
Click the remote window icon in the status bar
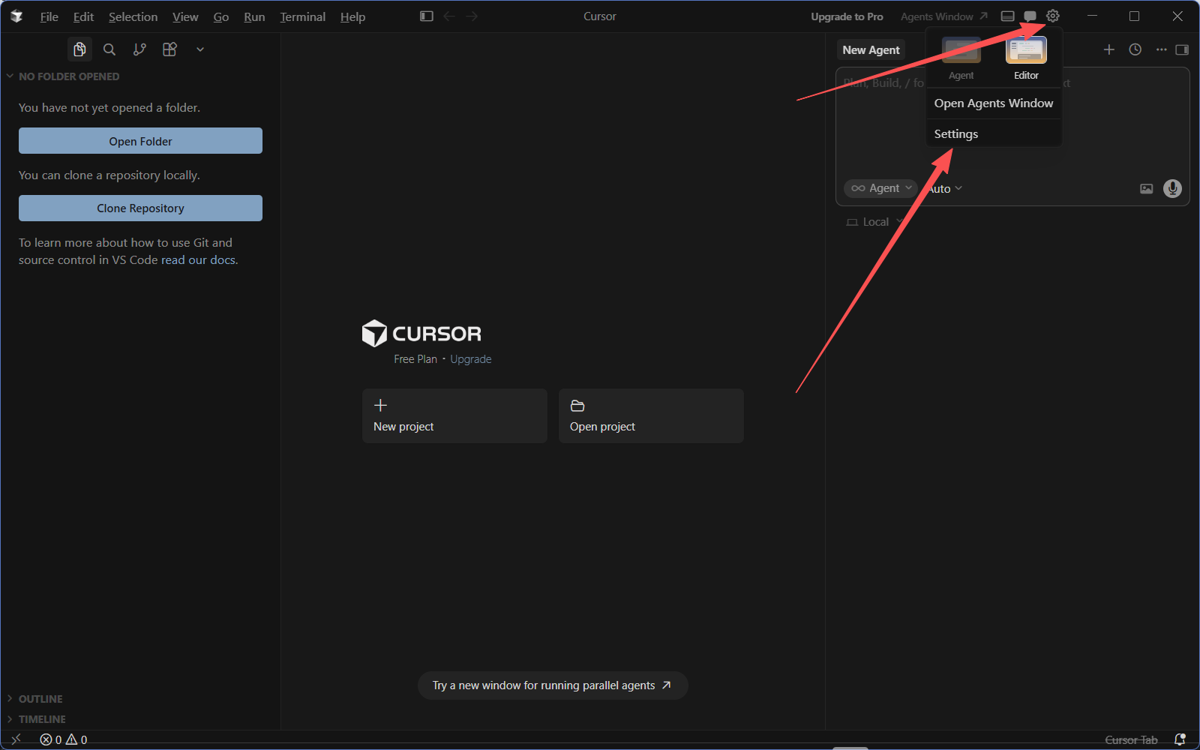click(x=16, y=739)
